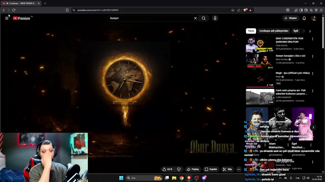Open Brave VPN shield icon

pos(316,10)
